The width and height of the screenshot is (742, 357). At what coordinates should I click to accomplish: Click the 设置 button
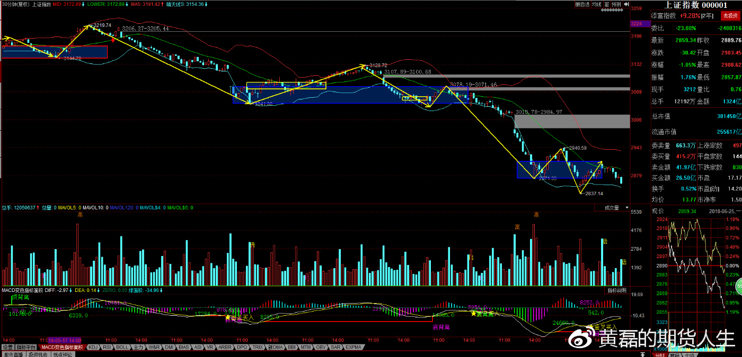coord(7,347)
